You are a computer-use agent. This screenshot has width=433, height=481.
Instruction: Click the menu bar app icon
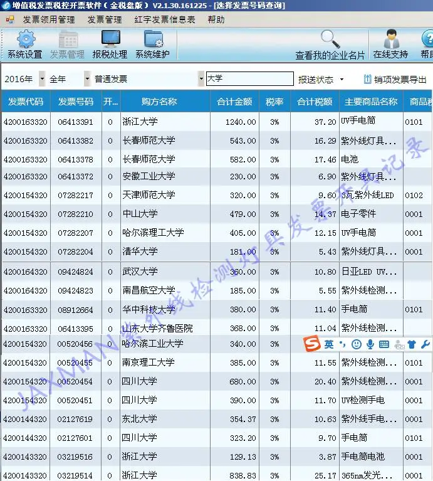10,19
